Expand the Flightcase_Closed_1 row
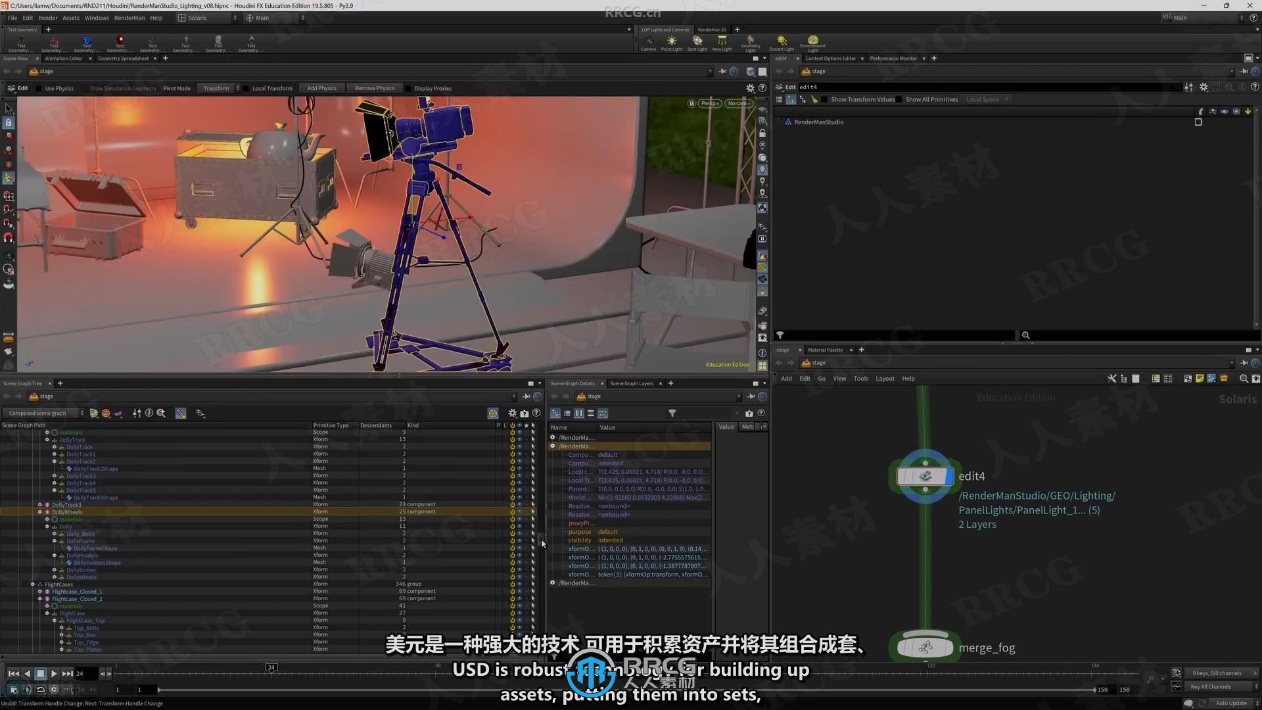The height and width of the screenshot is (710, 1262). 40,592
